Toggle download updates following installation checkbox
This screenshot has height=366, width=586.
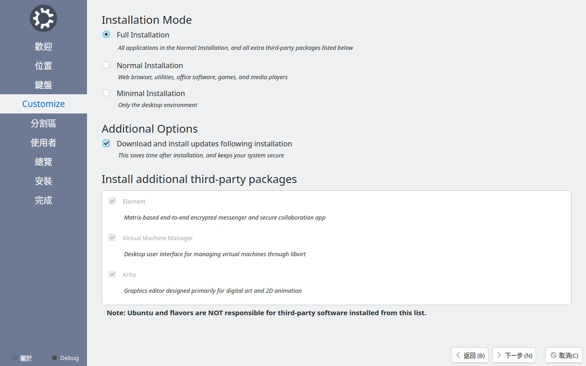pos(106,143)
